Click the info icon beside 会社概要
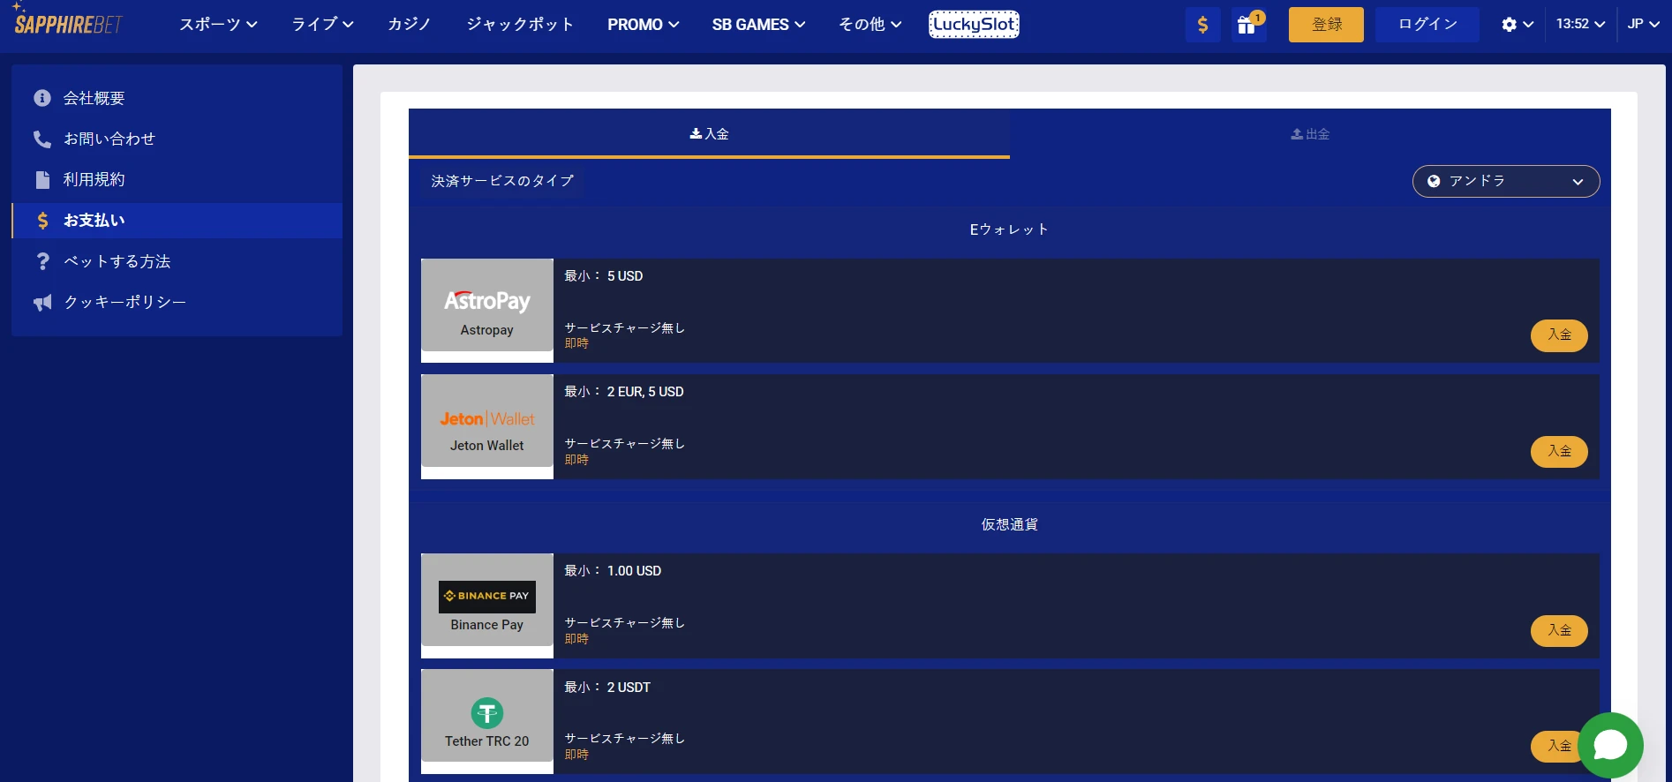The height and width of the screenshot is (782, 1672). point(41,98)
